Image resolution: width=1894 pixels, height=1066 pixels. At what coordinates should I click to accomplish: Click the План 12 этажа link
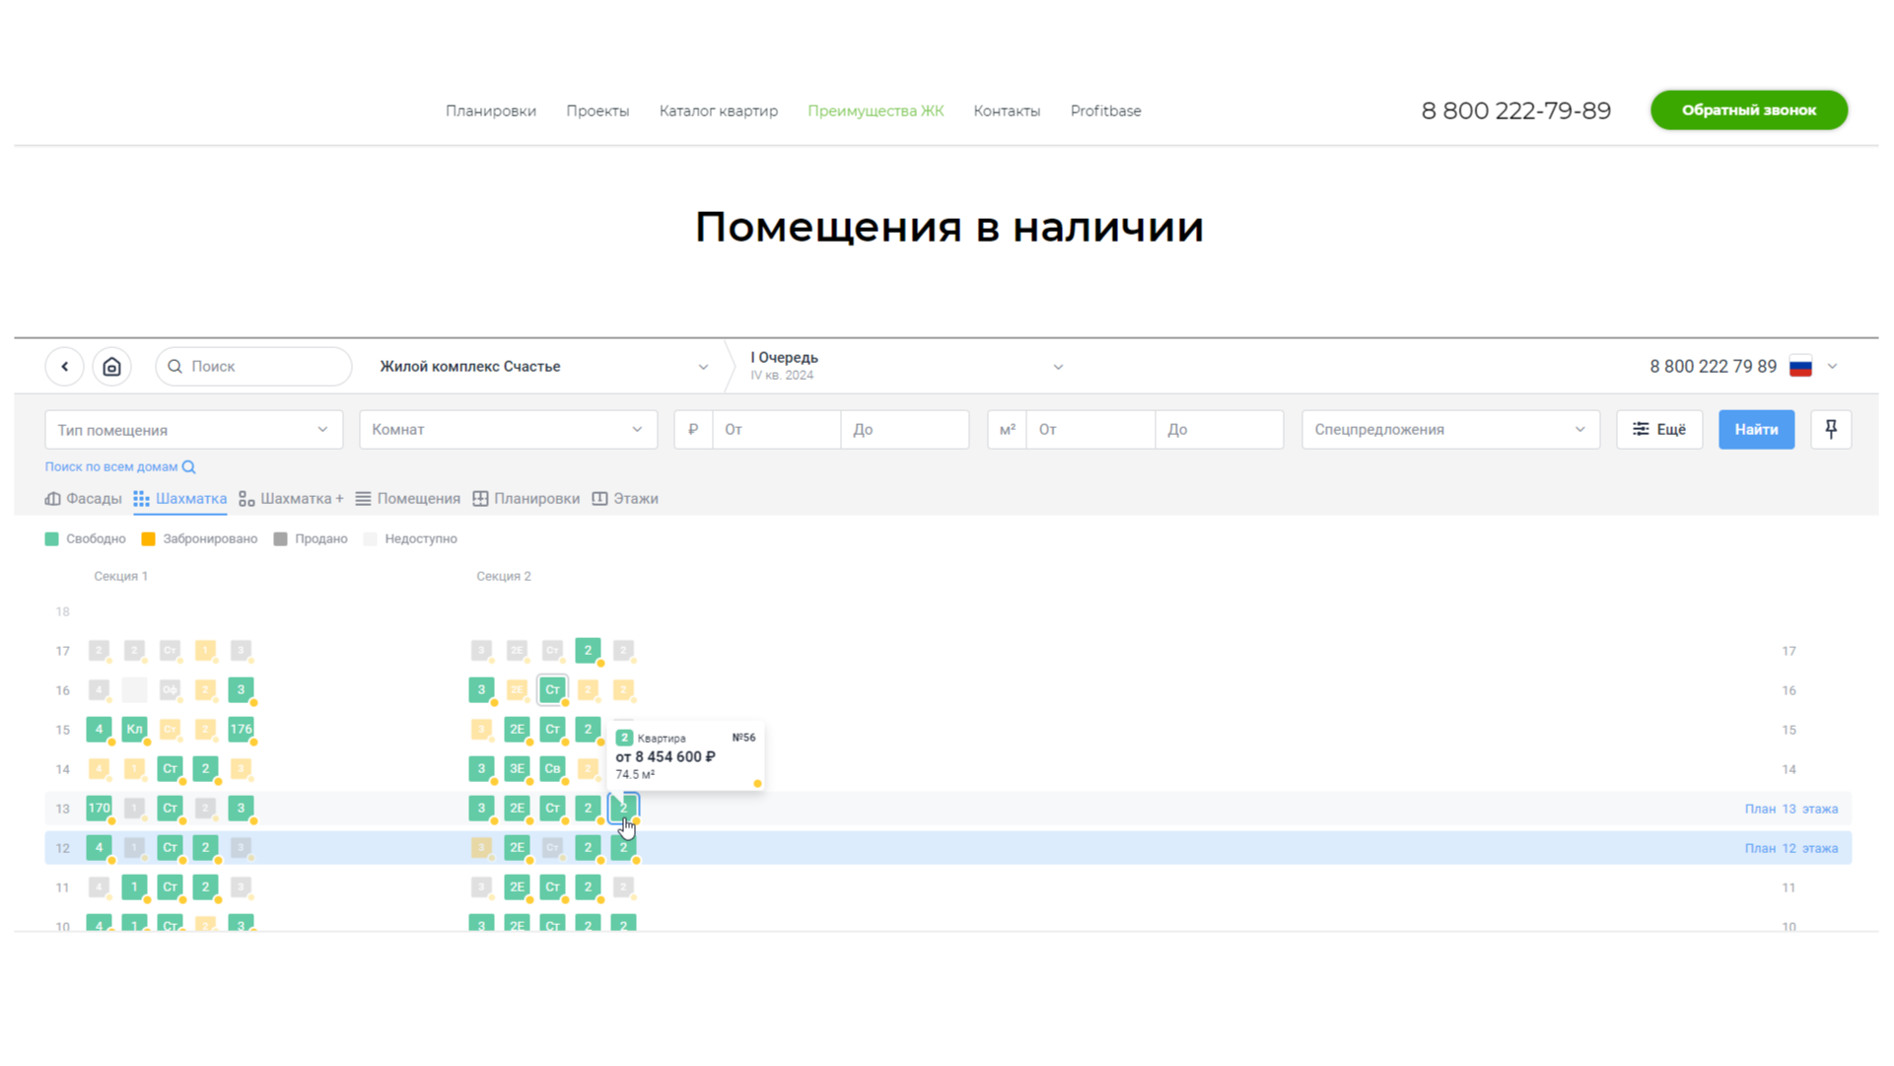pyautogui.click(x=1790, y=848)
